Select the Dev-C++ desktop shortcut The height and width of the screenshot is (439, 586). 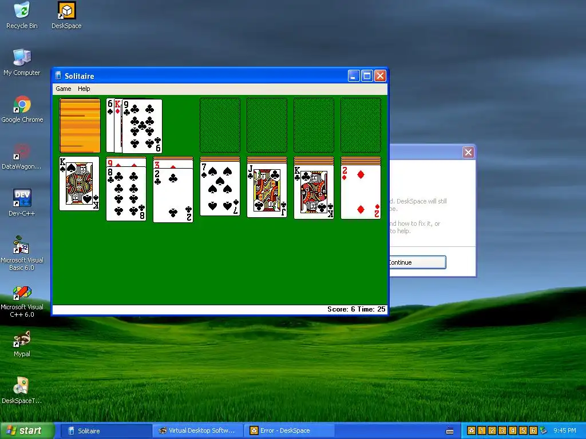(x=22, y=203)
